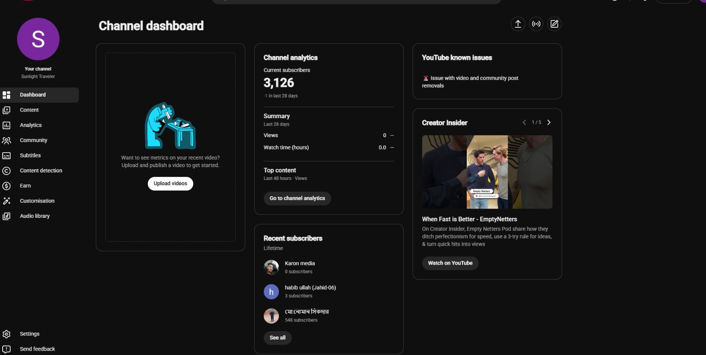706x355 pixels.
Task: Go to previous Creator Insider card
Action: pyautogui.click(x=524, y=123)
